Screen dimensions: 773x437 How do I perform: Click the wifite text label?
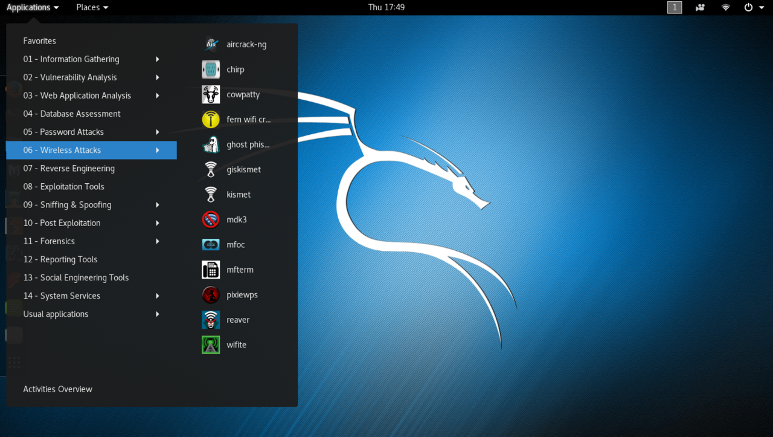pyautogui.click(x=237, y=345)
